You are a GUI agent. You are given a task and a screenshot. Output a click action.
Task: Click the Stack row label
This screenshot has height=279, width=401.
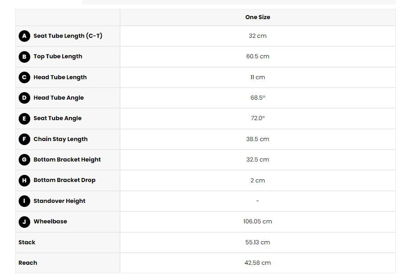tap(27, 243)
